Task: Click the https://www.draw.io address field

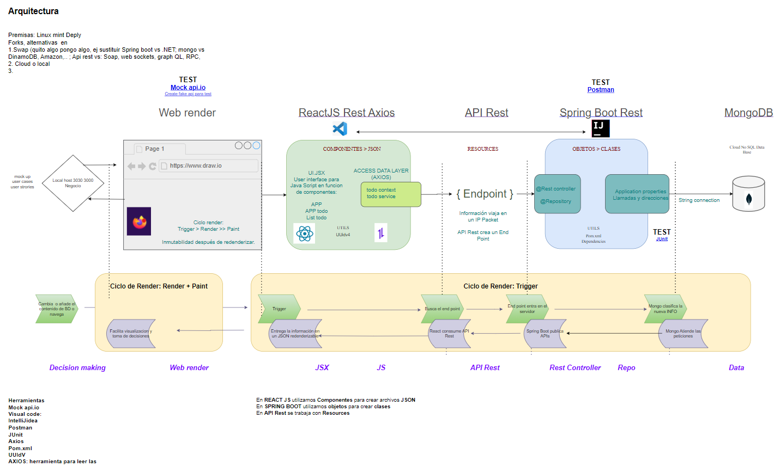Action: click(x=209, y=165)
